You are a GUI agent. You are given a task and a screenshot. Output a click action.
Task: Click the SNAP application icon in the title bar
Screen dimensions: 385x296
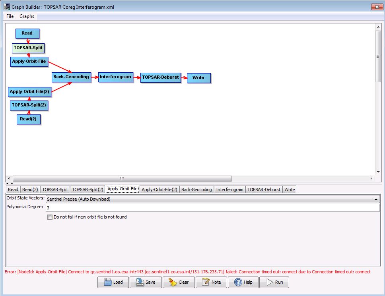click(x=7, y=7)
